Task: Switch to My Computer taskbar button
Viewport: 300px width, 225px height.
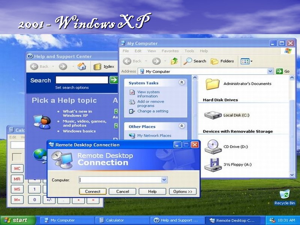Action: pos(67,220)
